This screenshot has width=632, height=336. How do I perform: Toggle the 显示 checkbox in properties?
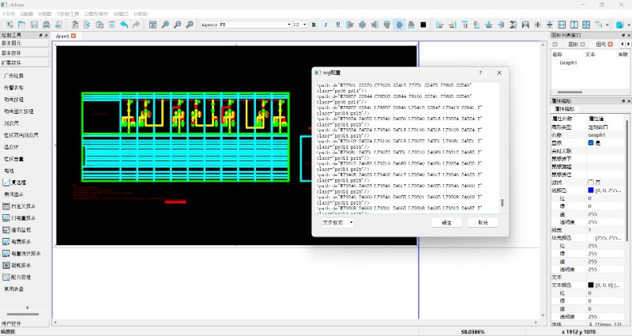pos(591,143)
